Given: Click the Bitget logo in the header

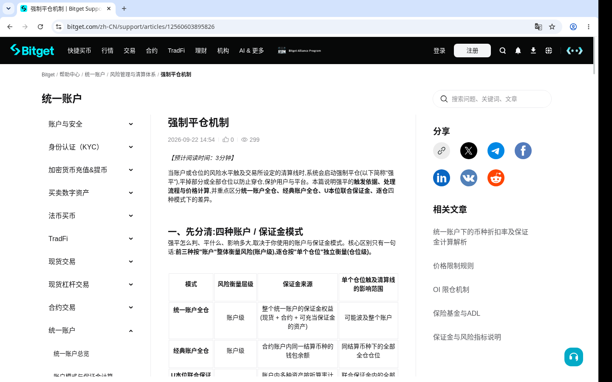Looking at the screenshot, I should point(32,51).
